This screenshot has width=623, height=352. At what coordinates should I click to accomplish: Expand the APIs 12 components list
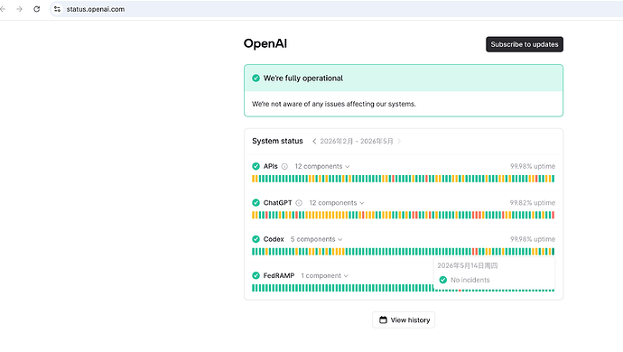pyautogui.click(x=322, y=166)
